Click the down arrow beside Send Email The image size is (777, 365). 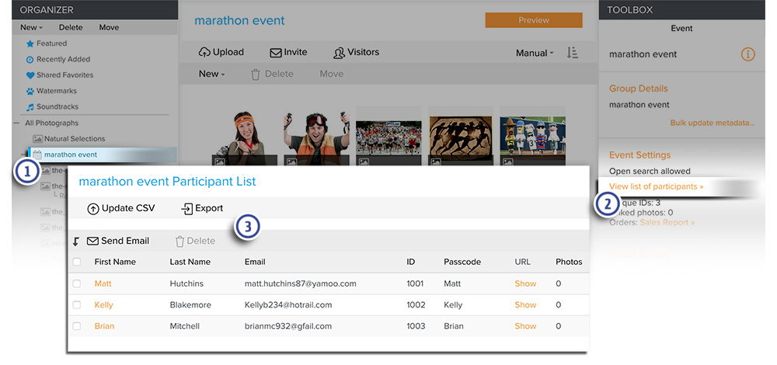tap(76, 242)
